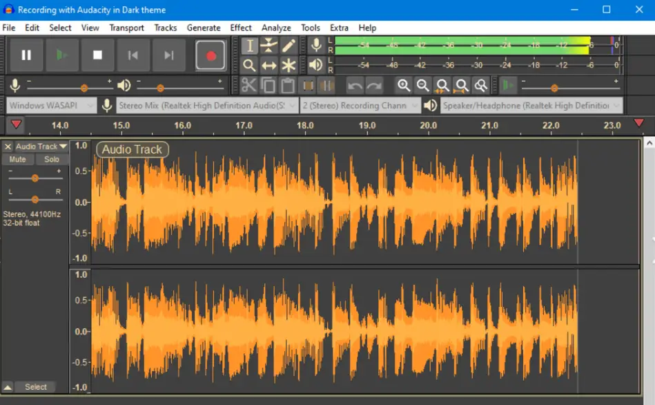Select the Draw pencil tool

pos(289,45)
